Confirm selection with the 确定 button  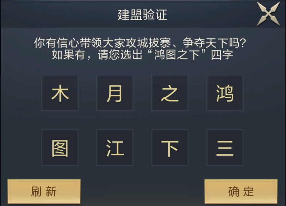tap(241, 191)
